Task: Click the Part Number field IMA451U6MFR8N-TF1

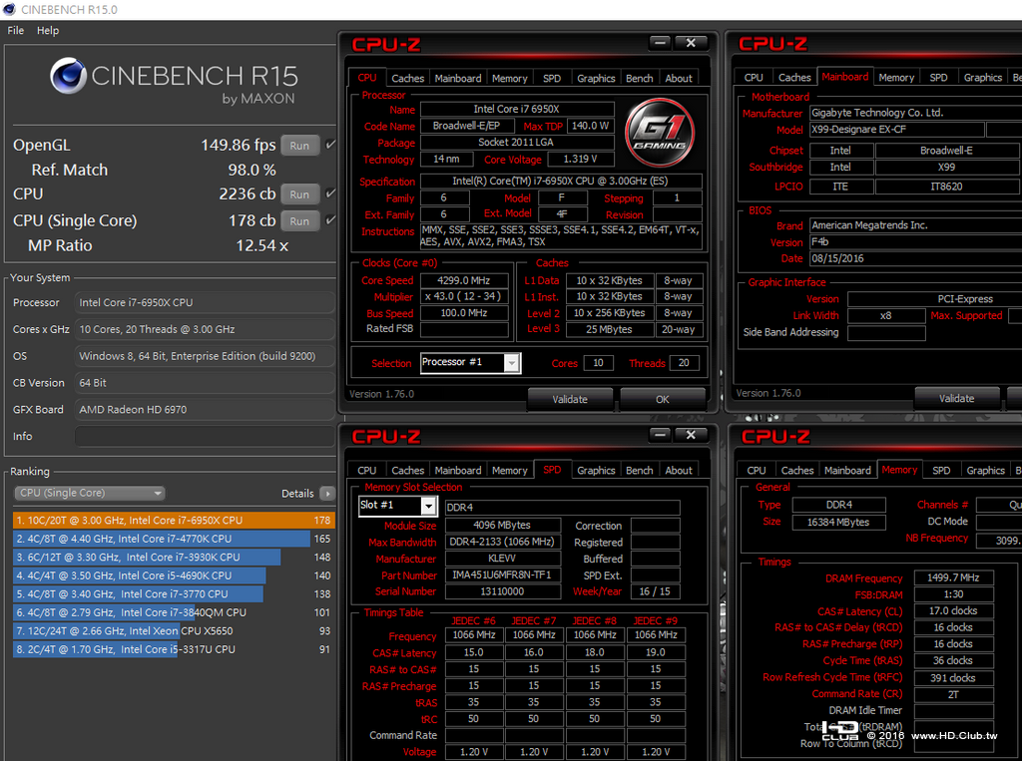Action: 503,575
